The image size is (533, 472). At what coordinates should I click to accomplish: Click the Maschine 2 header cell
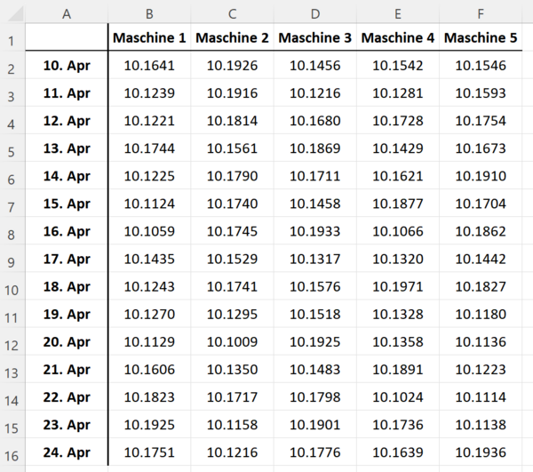pos(232,37)
